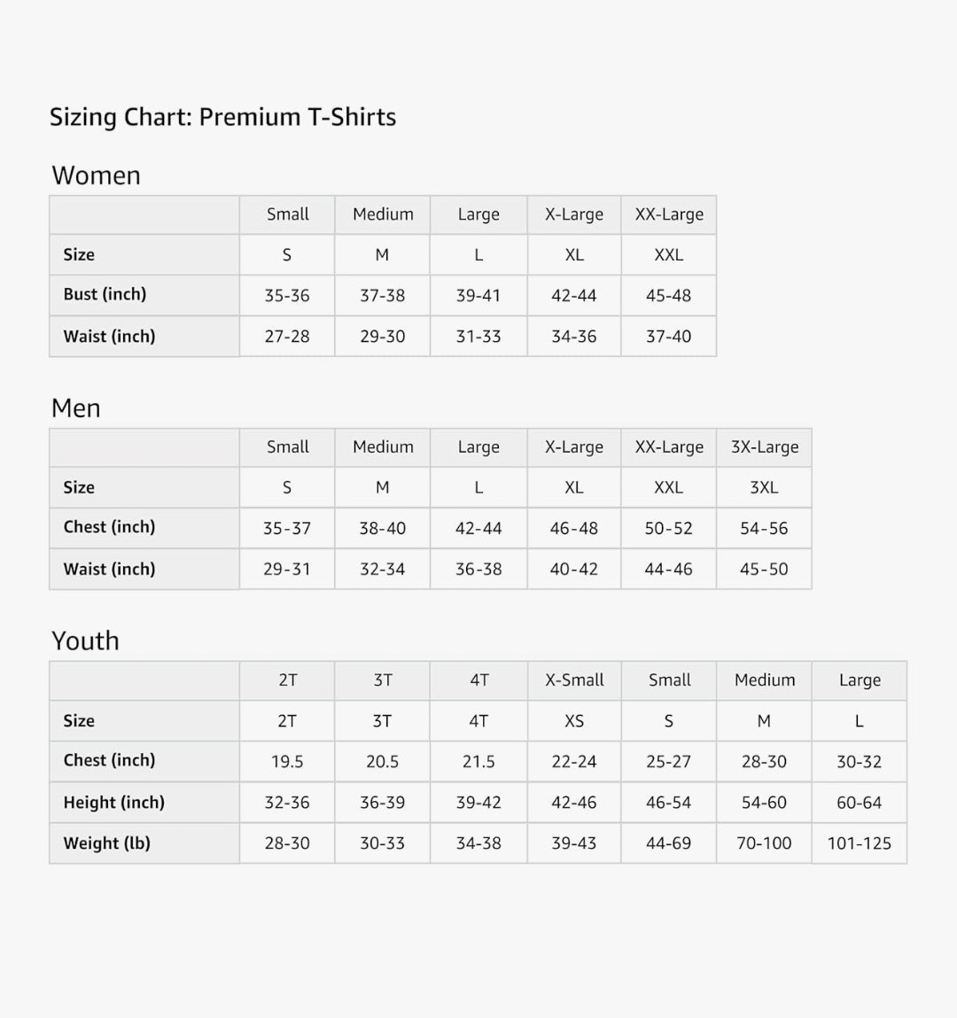Select the Men's chest value "54-56"
The width and height of the screenshot is (957, 1018).
[764, 529]
